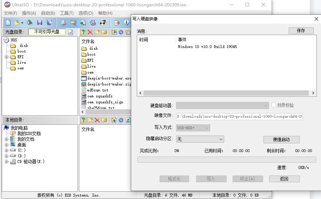Open the 选项(O) menu
Viewport: 321px width, 199px height.
click(86, 13)
